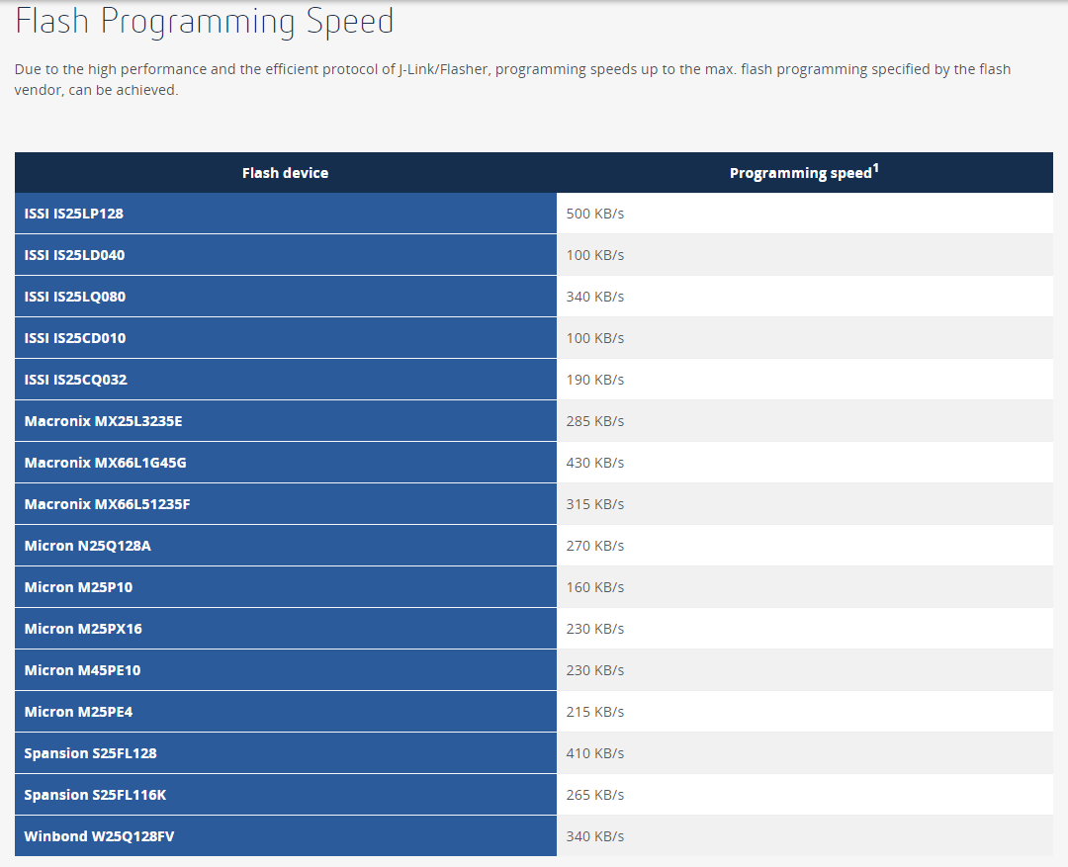The height and width of the screenshot is (867, 1068).
Task: Select the Macronix MX66L51235F row label
Action: coord(108,504)
